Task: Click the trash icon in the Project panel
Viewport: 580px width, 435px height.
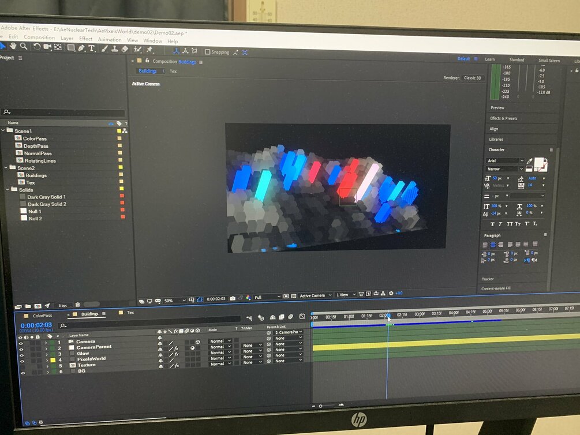Action: click(x=78, y=305)
